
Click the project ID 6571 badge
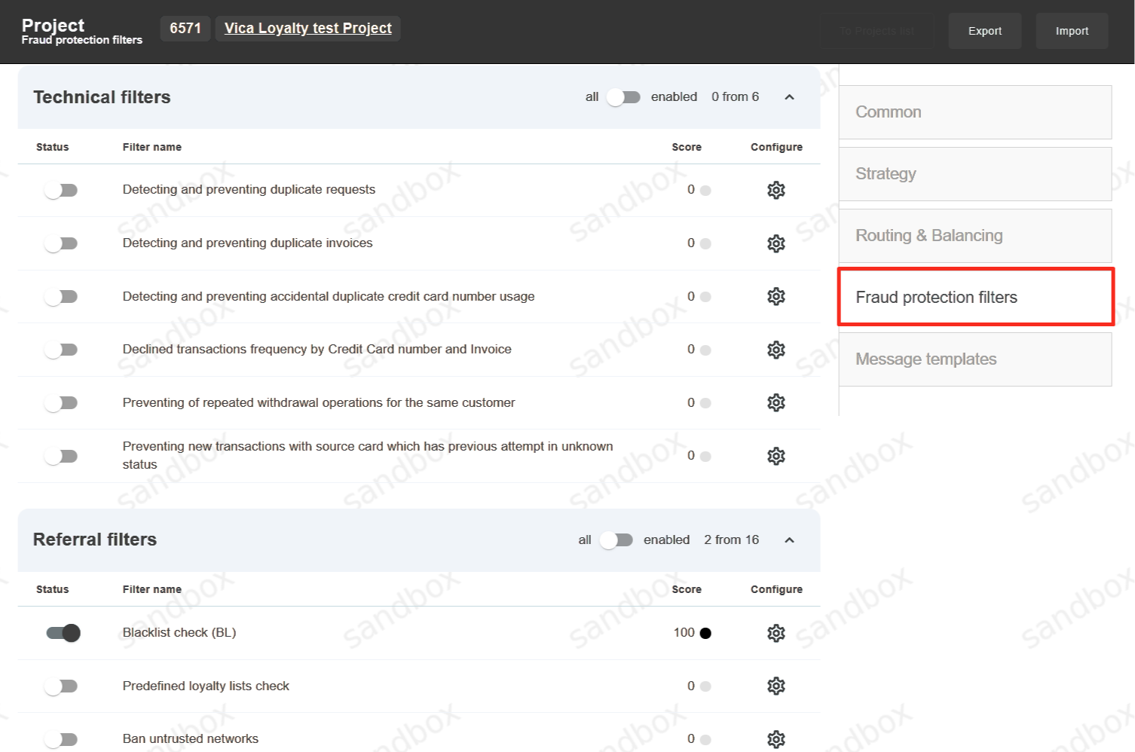point(185,29)
